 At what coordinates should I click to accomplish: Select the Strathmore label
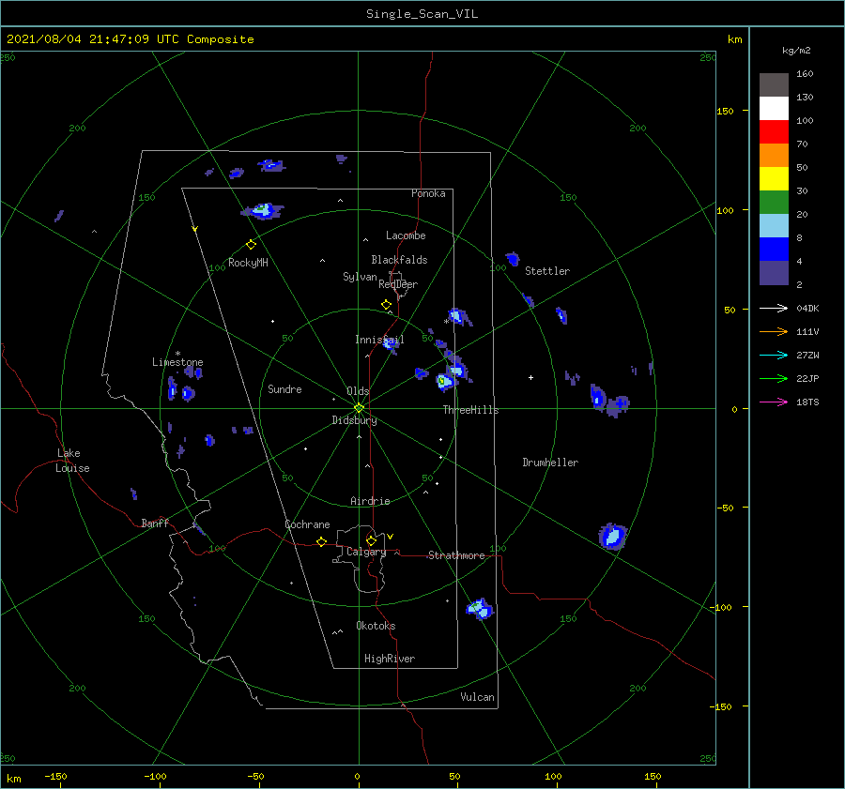click(x=456, y=555)
